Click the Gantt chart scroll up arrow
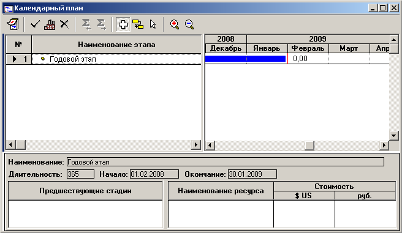The width and height of the screenshot is (402, 233). pyautogui.click(x=393, y=40)
